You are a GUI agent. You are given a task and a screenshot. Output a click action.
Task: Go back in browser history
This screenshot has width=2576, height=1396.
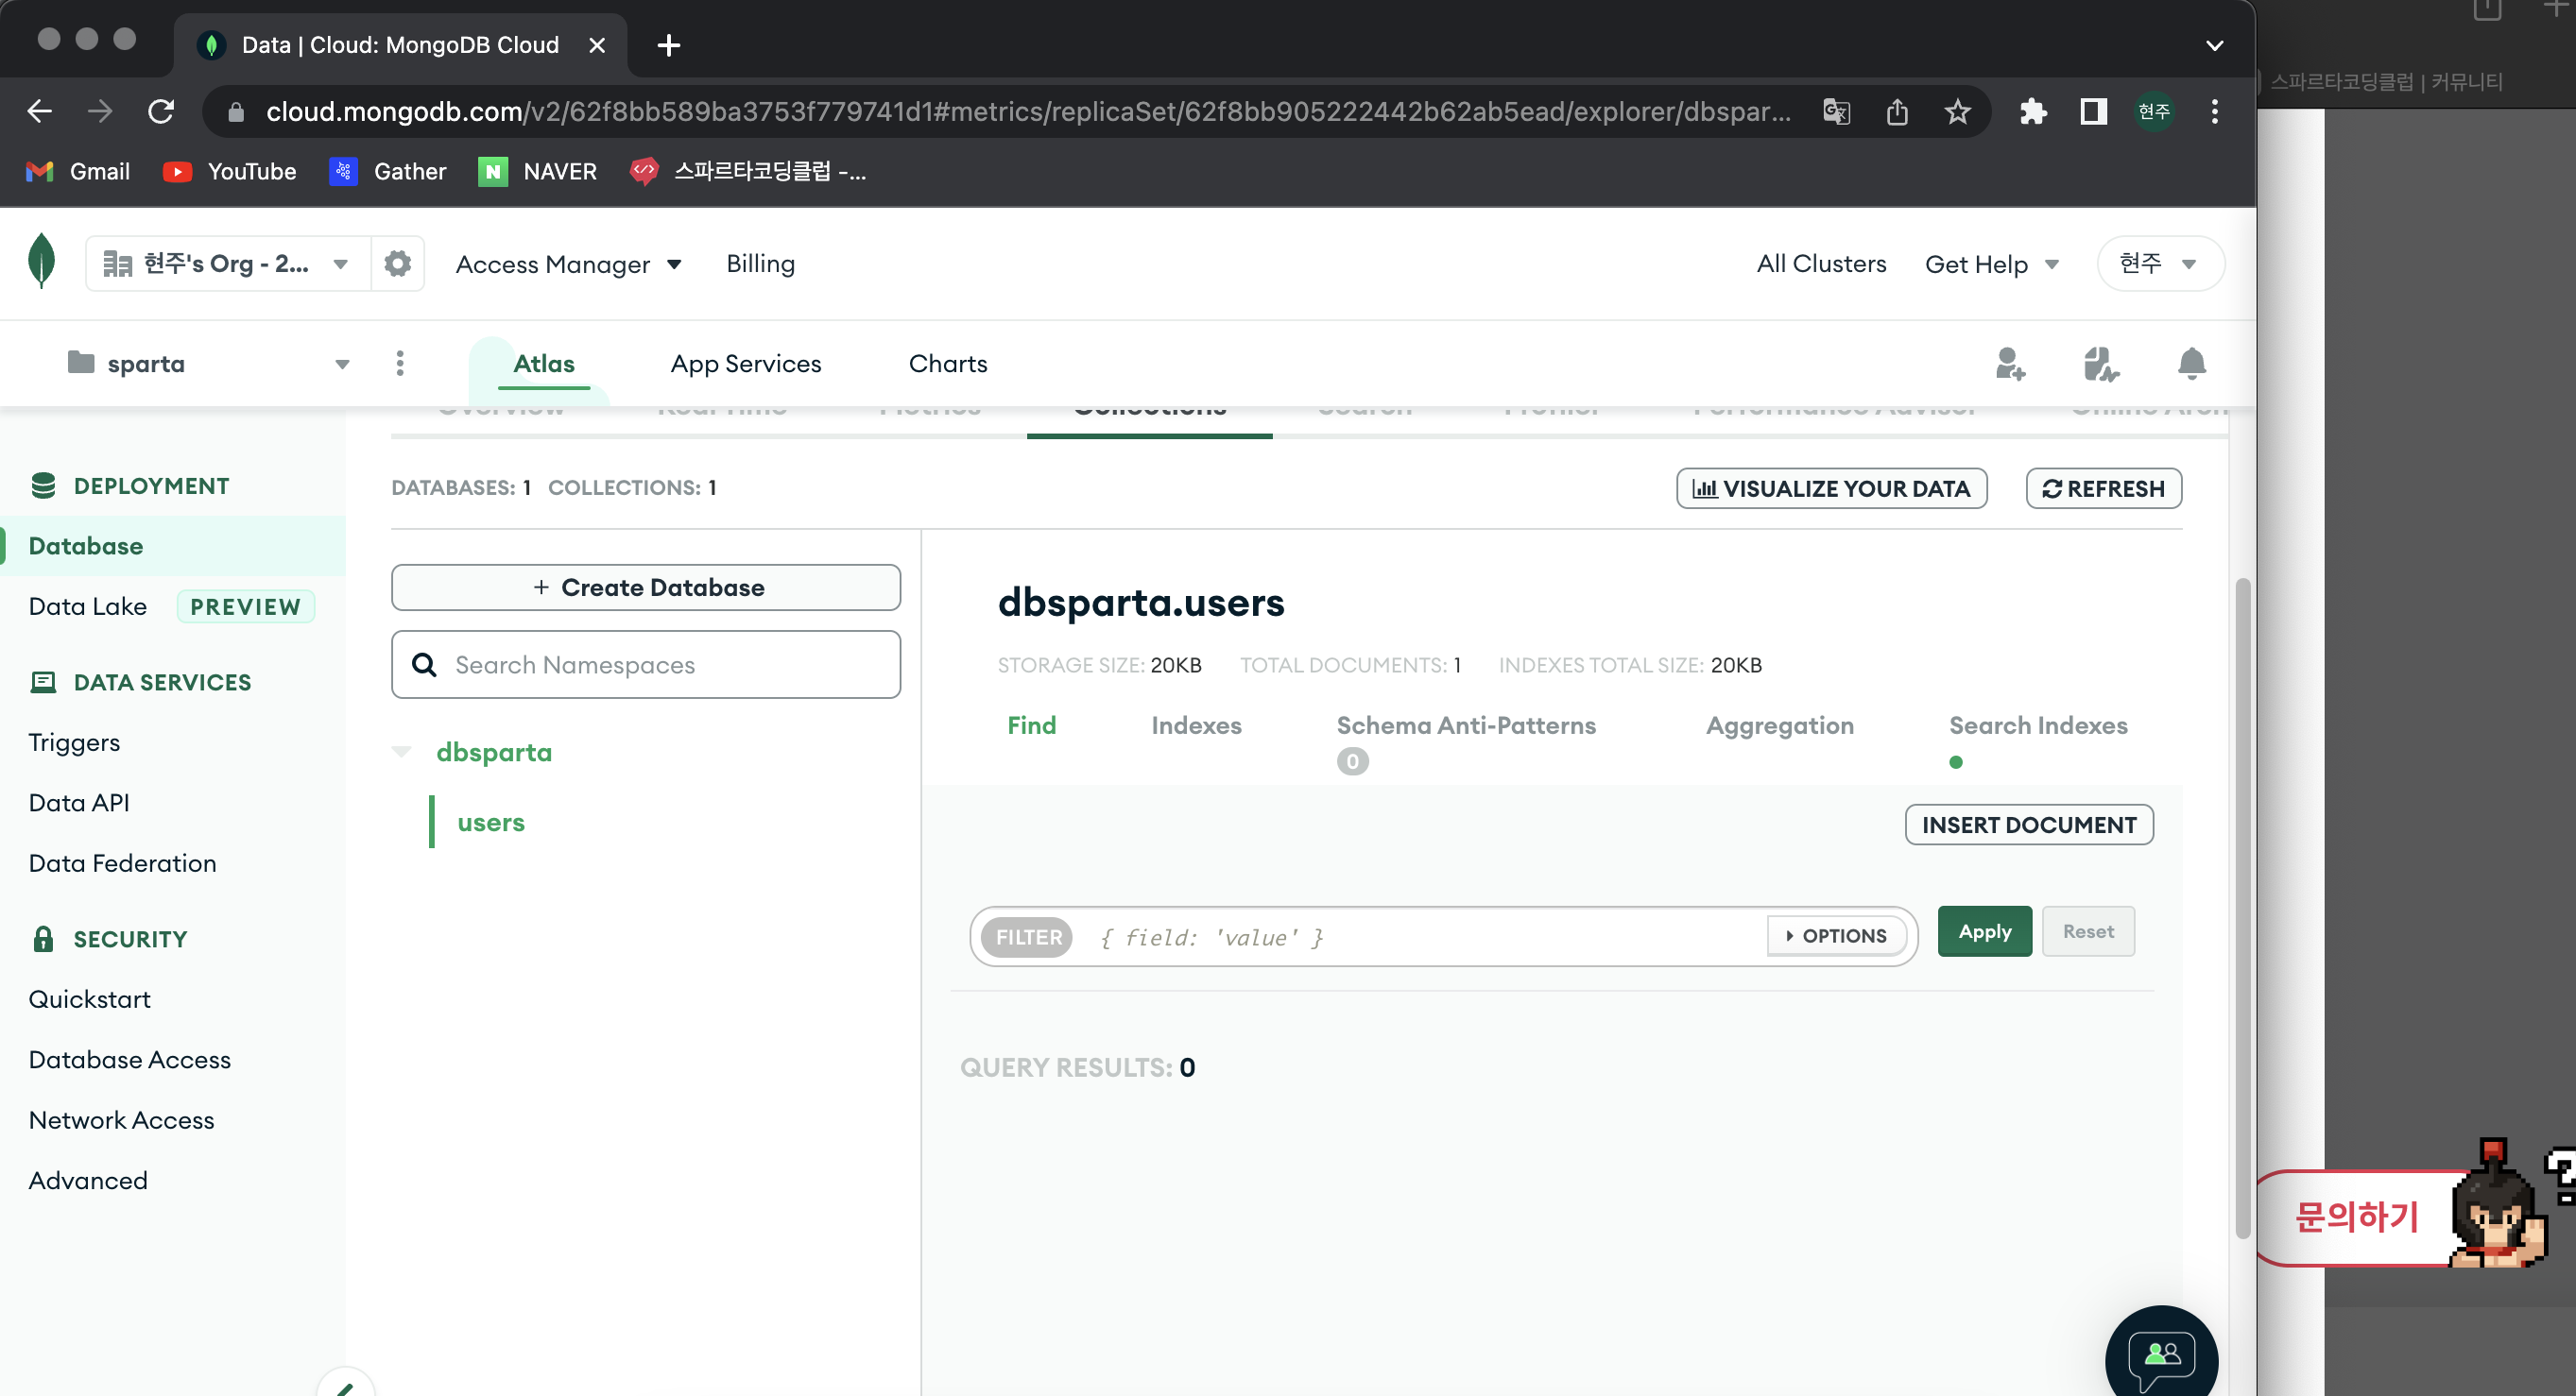[x=40, y=111]
